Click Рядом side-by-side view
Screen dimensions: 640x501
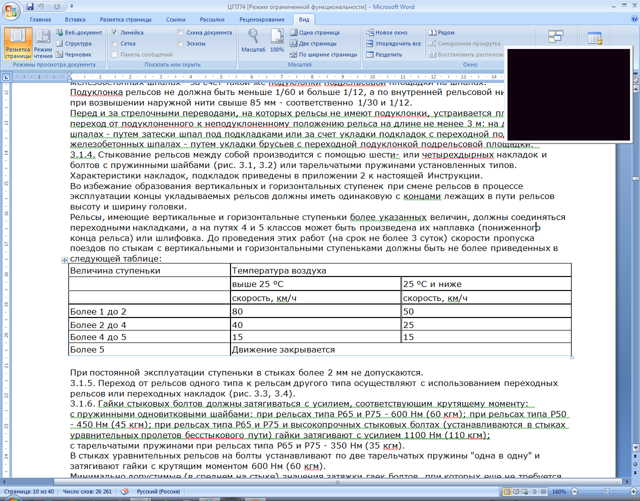pyautogui.click(x=441, y=32)
